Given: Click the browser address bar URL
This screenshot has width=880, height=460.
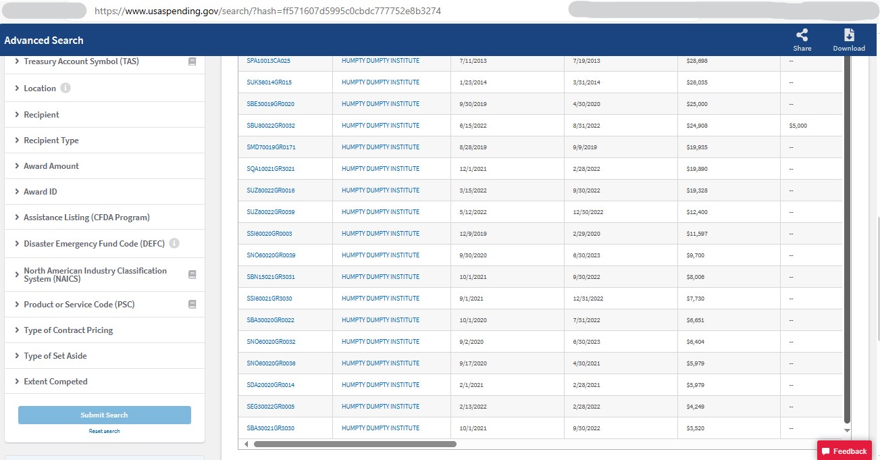Looking at the screenshot, I should pos(268,11).
